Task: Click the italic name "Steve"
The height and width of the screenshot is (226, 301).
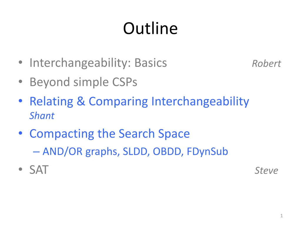Action: (x=266, y=170)
